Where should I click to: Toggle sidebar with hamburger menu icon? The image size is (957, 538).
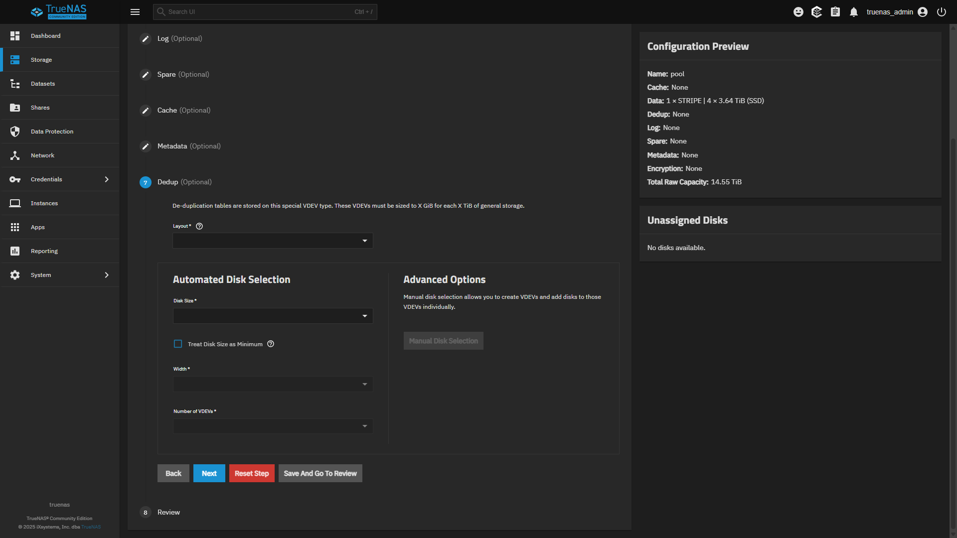coord(135,12)
